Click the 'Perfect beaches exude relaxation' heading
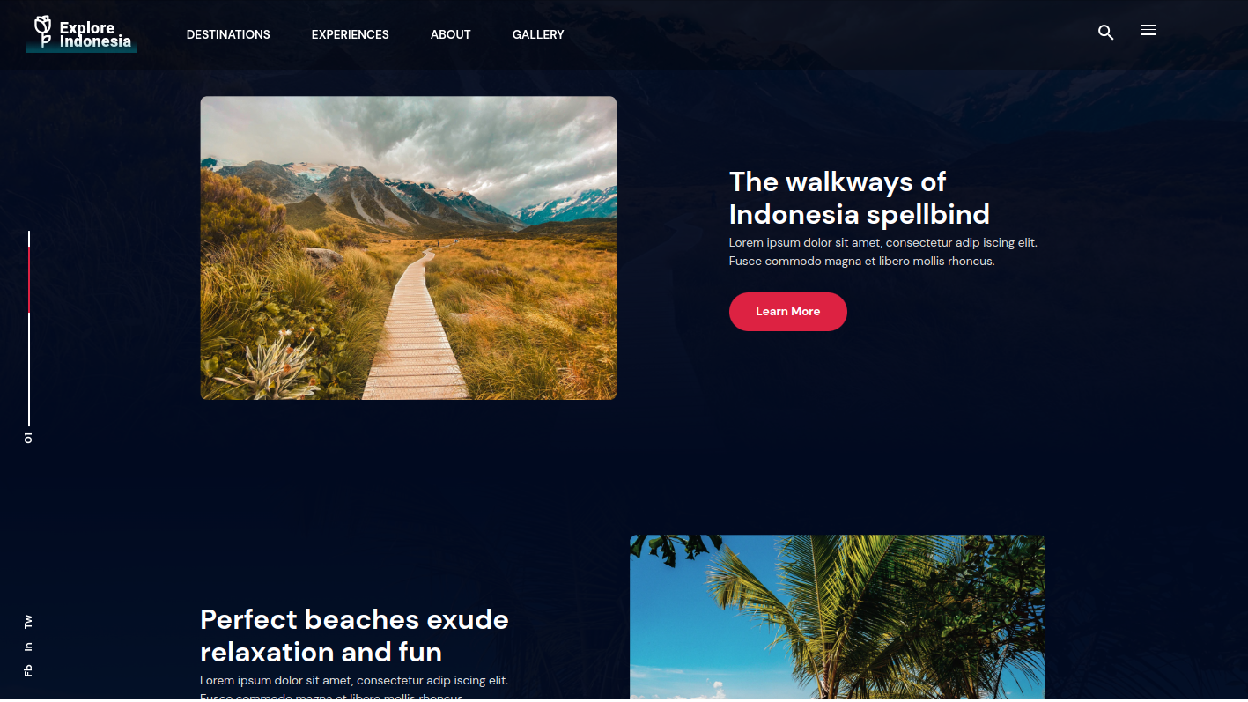 (354, 636)
